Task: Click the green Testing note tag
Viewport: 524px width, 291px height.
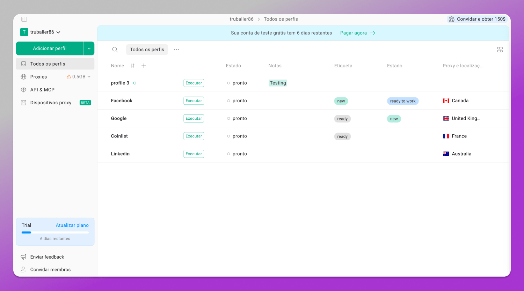Action: coord(278,83)
